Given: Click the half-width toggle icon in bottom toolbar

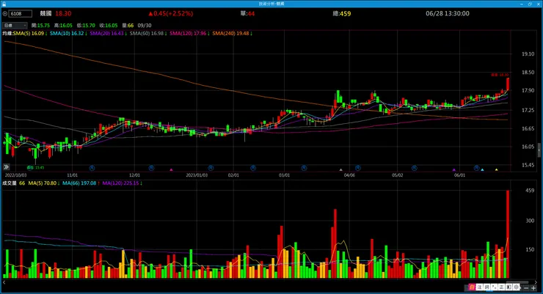Looking at the screenshot, I should pyautogui.click(x=509, y=287).
